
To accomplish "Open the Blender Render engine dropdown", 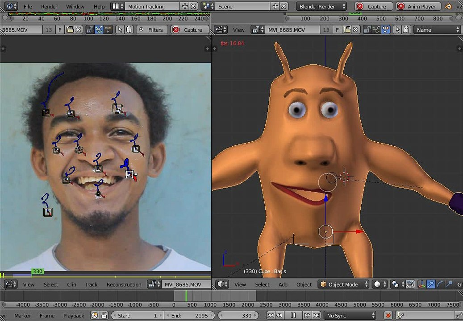I will coord(321,6).
